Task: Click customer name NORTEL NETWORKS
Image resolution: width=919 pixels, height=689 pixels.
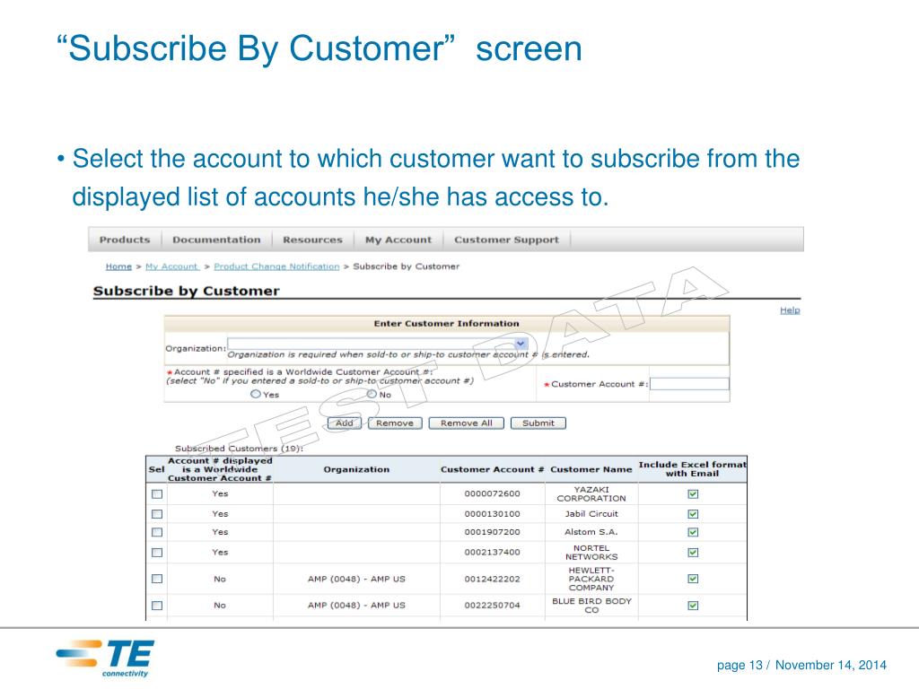Action: 591,553
